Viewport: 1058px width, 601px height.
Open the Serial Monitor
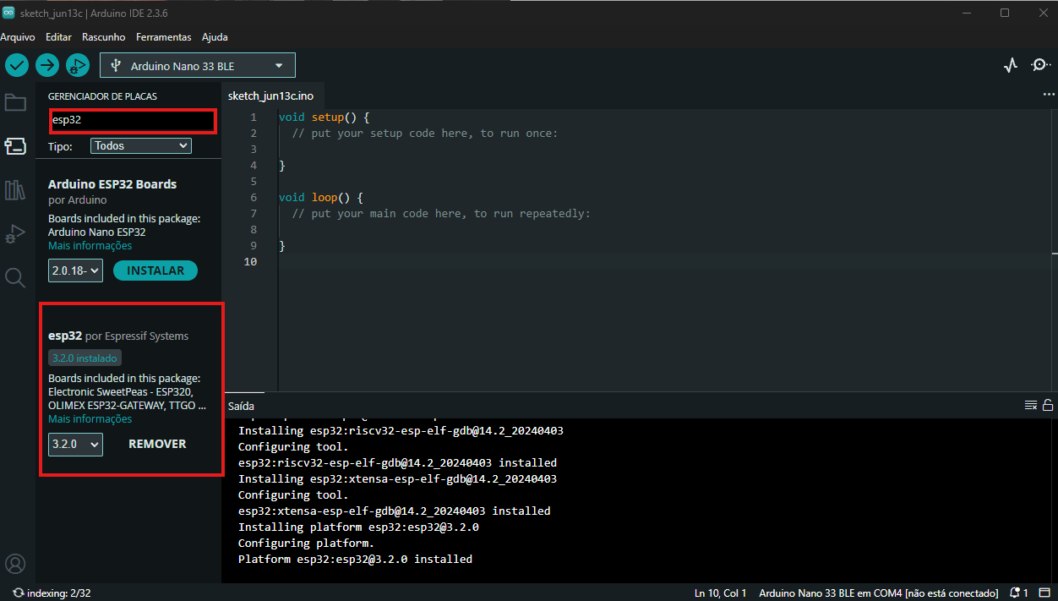pyautogui.click(x=1041, y=65)
